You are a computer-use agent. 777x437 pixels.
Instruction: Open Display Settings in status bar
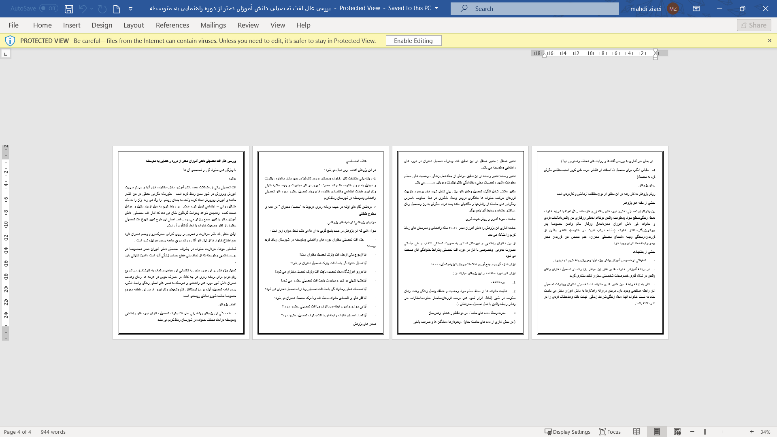(x=567, y=432)
